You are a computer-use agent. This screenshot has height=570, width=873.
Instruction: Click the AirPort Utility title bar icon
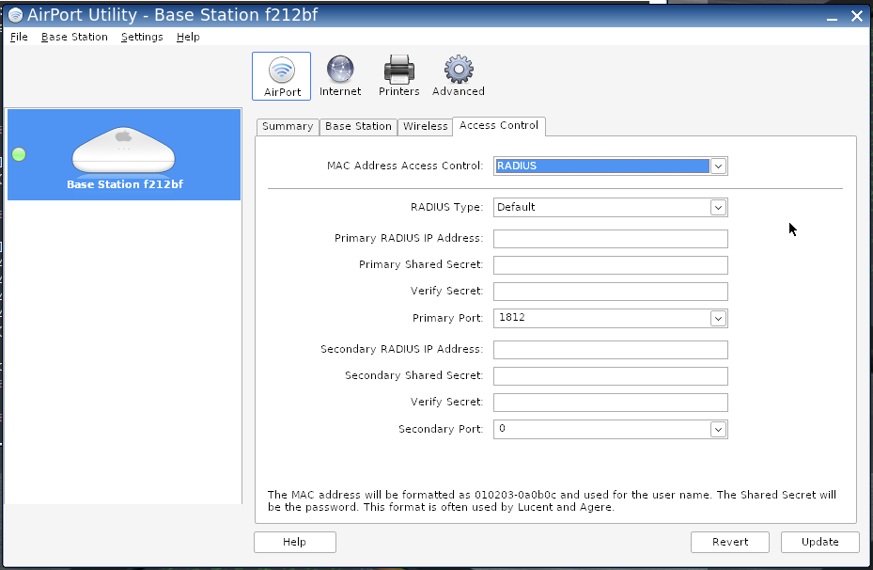[x=15, y=15]
